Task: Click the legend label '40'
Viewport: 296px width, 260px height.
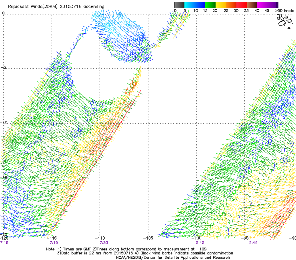Action: tap(257, 11)
